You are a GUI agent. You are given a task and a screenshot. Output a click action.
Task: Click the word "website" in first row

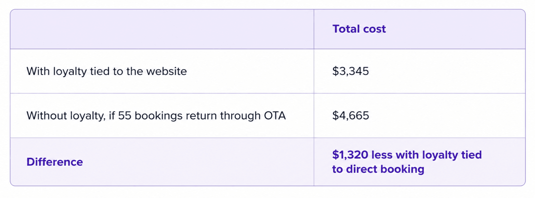(x=167, y=71)
